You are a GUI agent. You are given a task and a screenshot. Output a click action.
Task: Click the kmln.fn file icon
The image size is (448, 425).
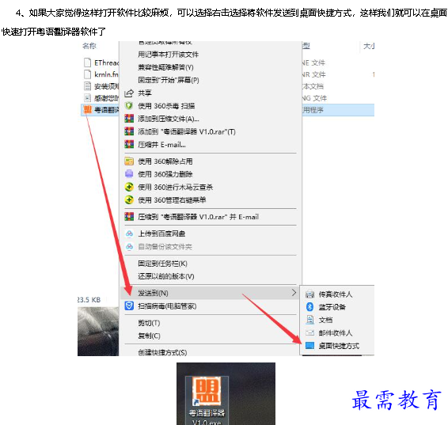(x=88, y=74)
